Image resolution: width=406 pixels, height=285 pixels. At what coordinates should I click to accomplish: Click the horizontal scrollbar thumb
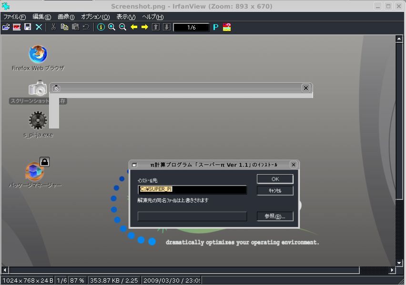pyautogui.click(x=184, y=270)
